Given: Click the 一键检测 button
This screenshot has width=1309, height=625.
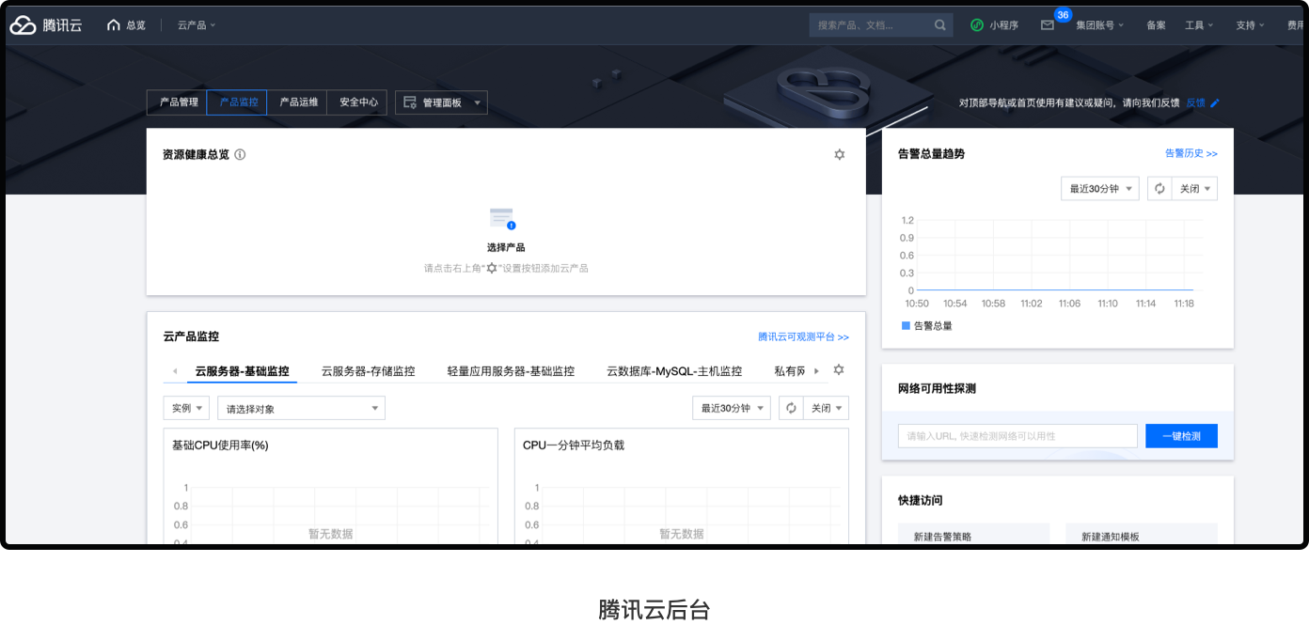Looking at the screenshot, I should 1181,436.
